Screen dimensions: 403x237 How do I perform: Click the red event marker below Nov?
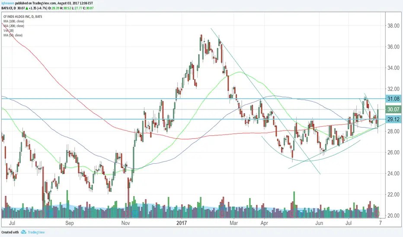tap(127, 213)
